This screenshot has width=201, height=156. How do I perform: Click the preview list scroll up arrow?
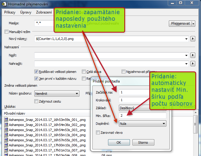pos(196,112)
